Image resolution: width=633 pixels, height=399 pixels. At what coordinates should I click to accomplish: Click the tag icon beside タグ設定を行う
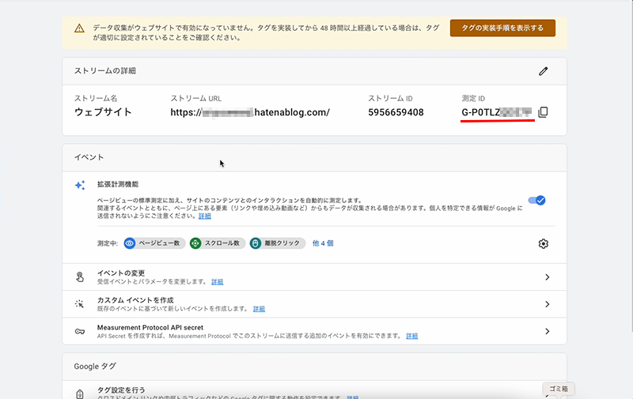[80, 393]
